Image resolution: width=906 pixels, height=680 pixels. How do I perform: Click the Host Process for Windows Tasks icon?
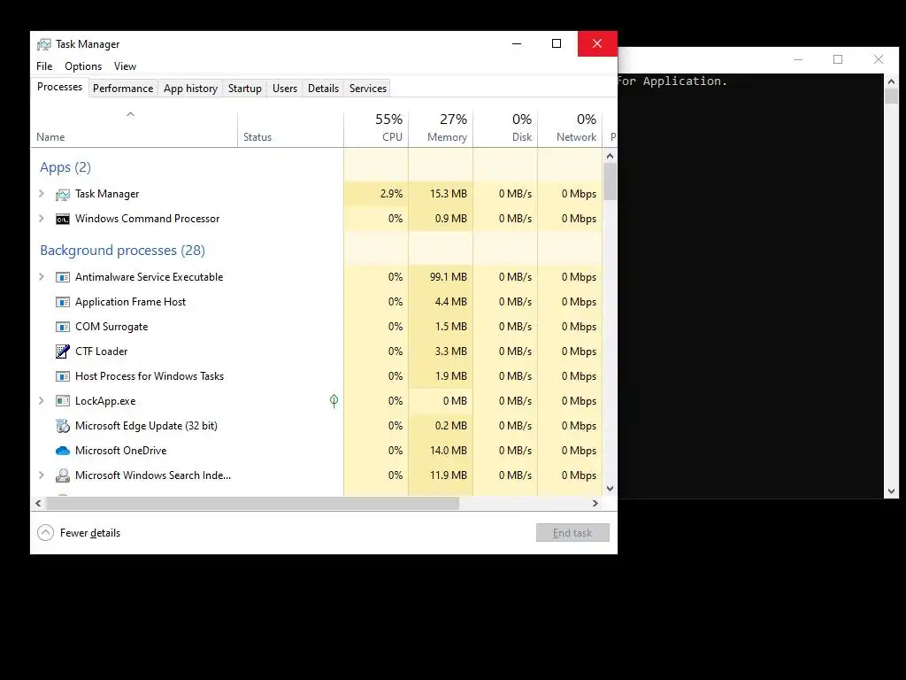63,376
